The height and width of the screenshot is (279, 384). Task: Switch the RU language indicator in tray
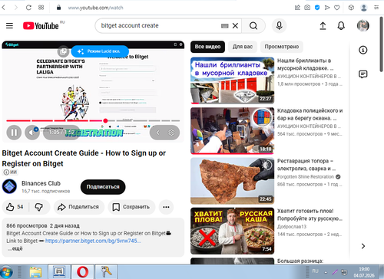tap(315, 271)
